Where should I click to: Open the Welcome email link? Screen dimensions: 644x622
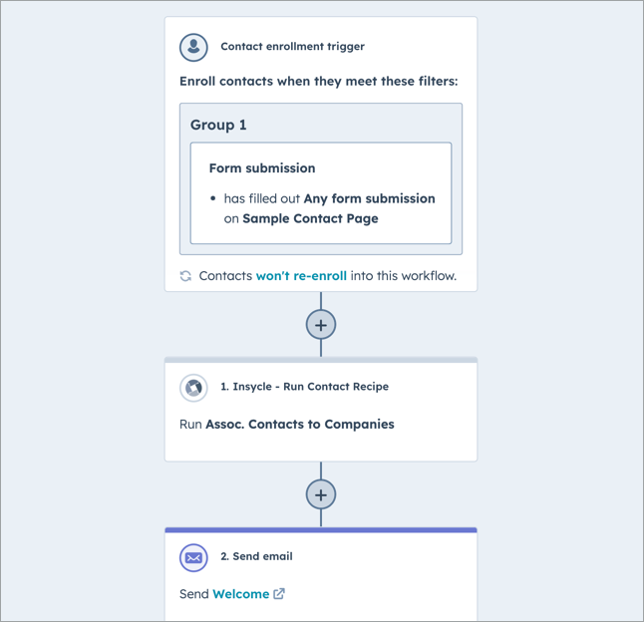[x=240, y=594]
